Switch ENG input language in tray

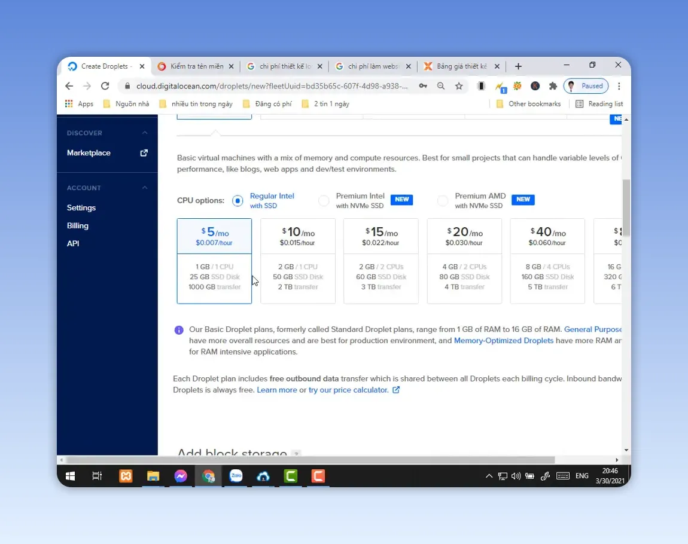(x=582, y=476)
